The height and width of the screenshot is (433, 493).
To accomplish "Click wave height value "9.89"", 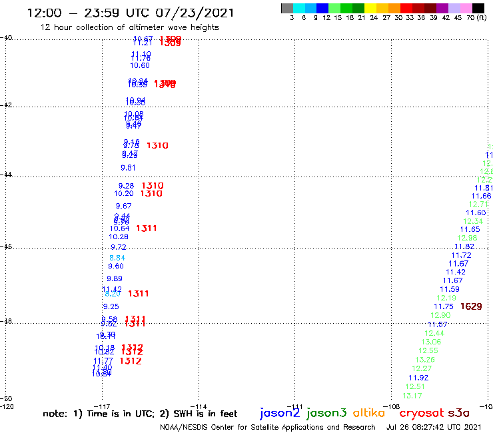I will [x=115, y=278].
